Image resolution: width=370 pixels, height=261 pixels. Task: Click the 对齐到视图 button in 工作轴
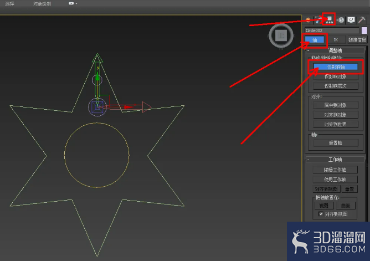(x=326, y=189)
